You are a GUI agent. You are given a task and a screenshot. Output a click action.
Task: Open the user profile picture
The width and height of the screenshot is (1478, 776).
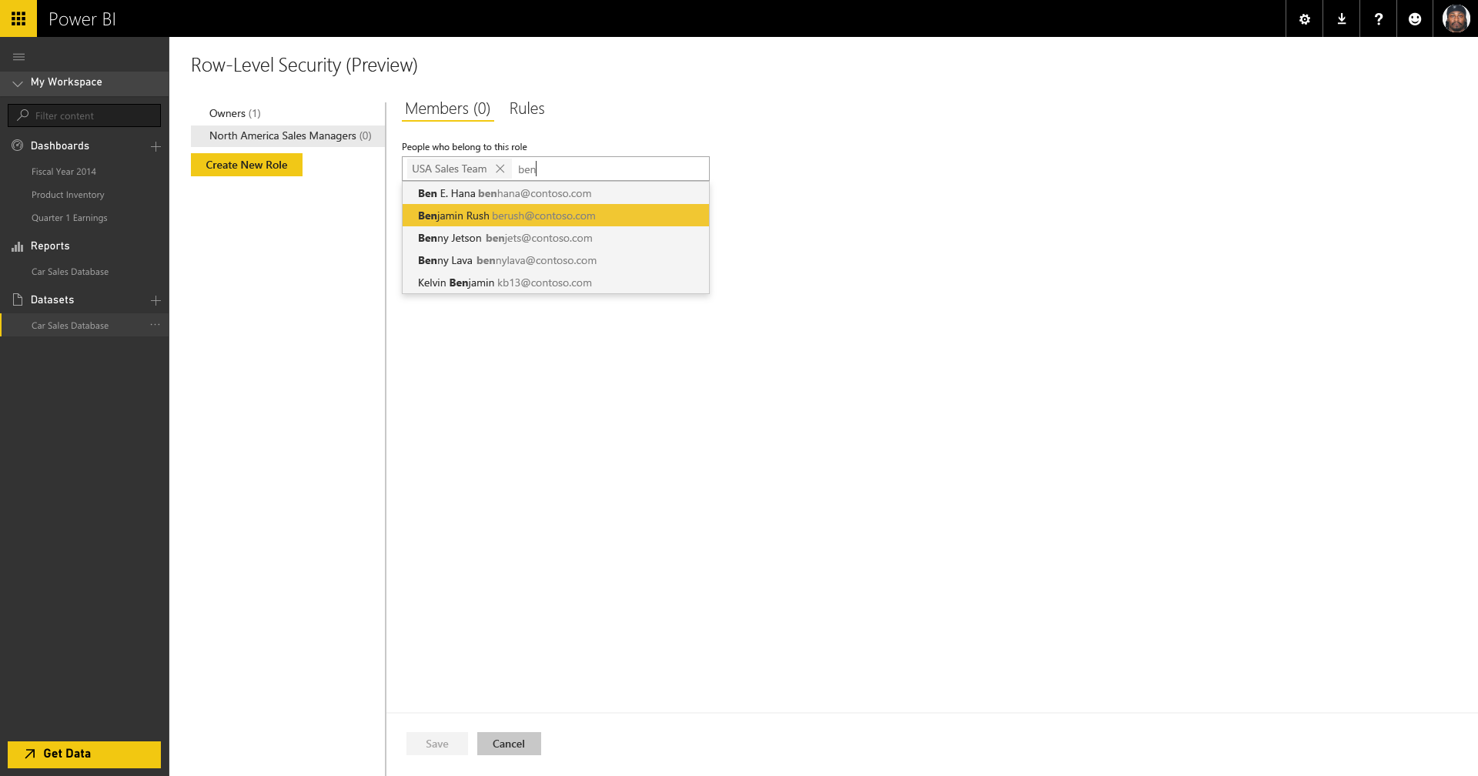point(1456,18)
